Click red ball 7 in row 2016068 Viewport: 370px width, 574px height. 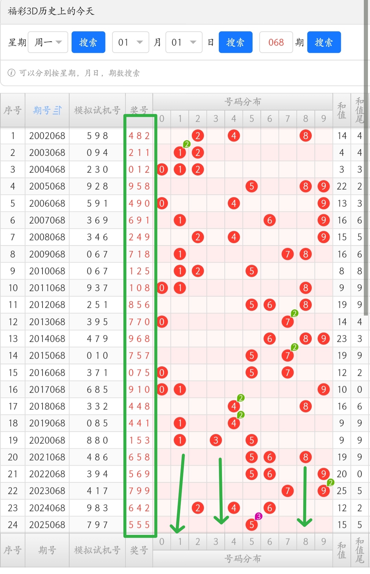(288, 373)
